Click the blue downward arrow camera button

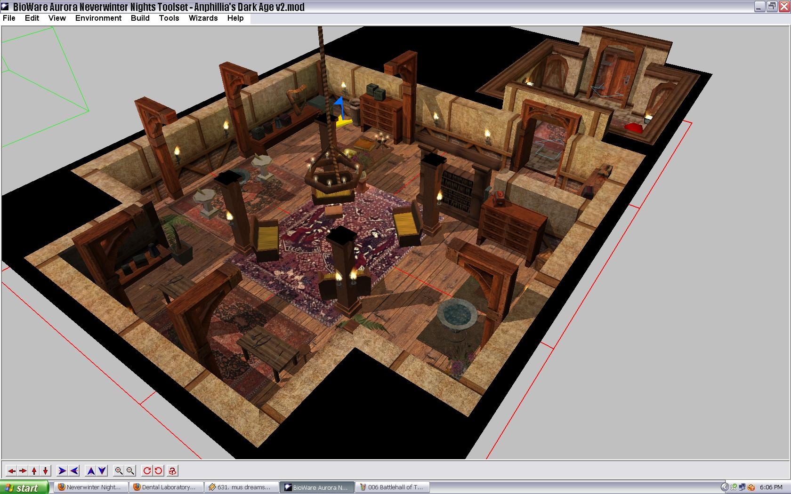pyautogui.click(x=102, y=471)
